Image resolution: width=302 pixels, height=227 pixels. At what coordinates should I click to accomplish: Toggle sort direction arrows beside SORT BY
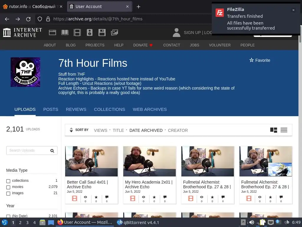pos(71,130)
